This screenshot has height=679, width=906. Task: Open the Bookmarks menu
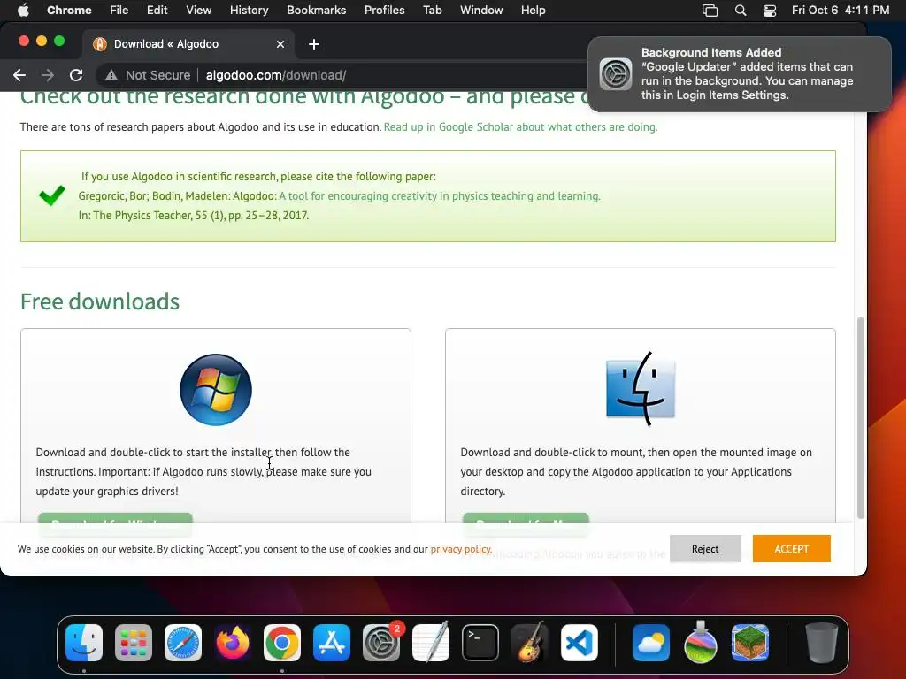tap(316, 10)
